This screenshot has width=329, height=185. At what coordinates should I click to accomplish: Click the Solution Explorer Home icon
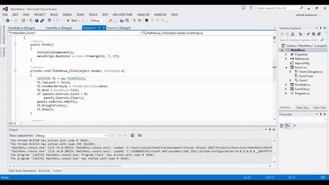pos(293,34)
